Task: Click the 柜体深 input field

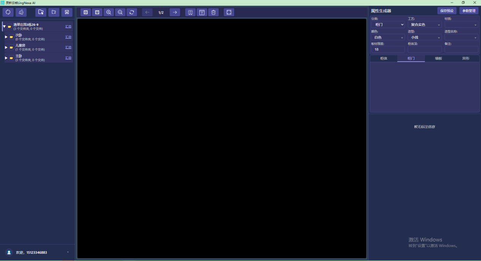Action: coord(424,49)
